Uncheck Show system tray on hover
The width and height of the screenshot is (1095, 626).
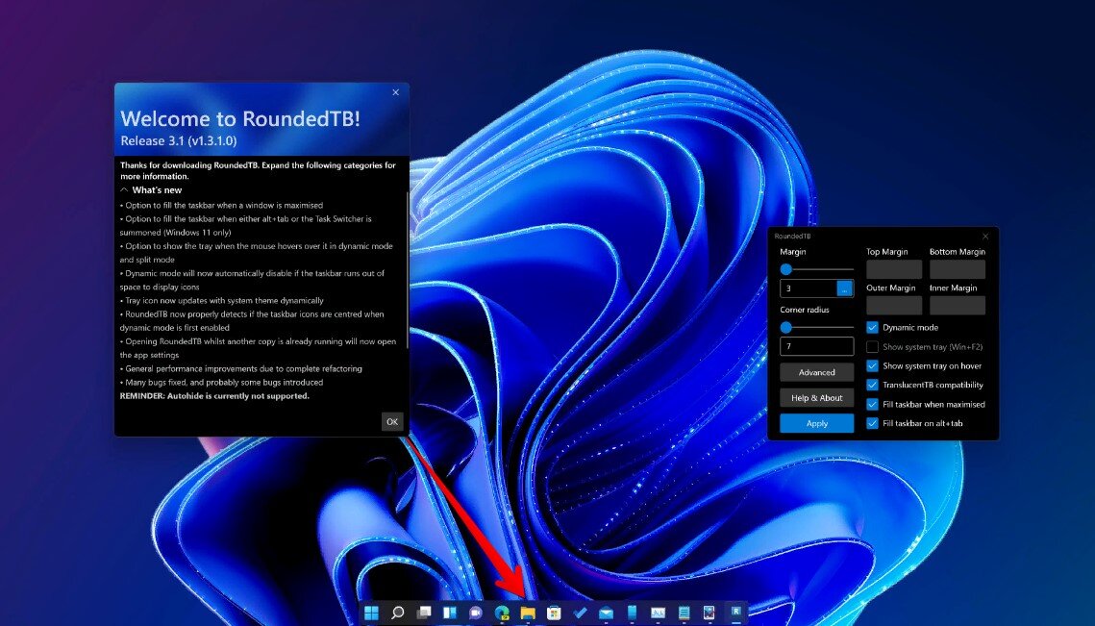pyautogui.click(x=872, y=365)
